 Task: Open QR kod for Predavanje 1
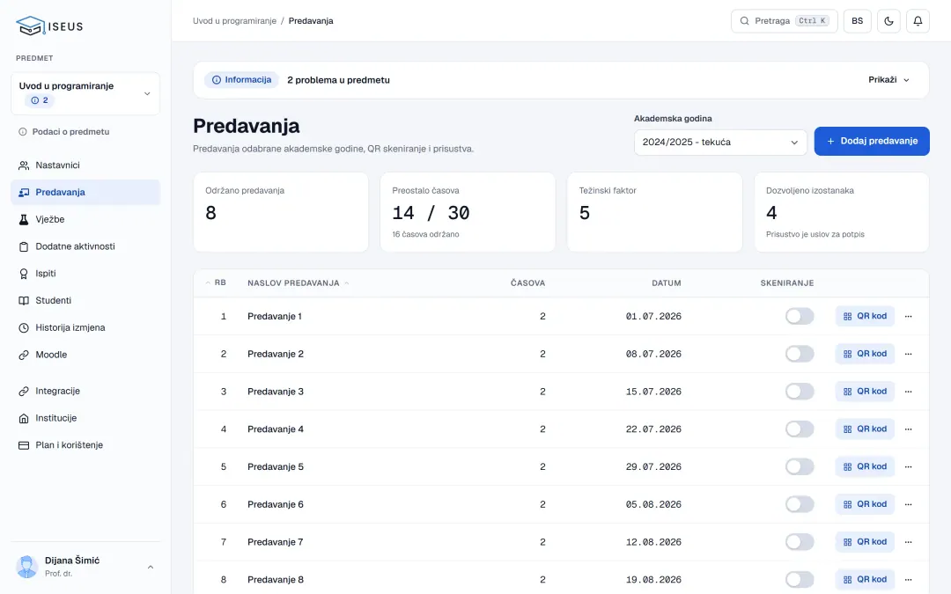point(865,317)
